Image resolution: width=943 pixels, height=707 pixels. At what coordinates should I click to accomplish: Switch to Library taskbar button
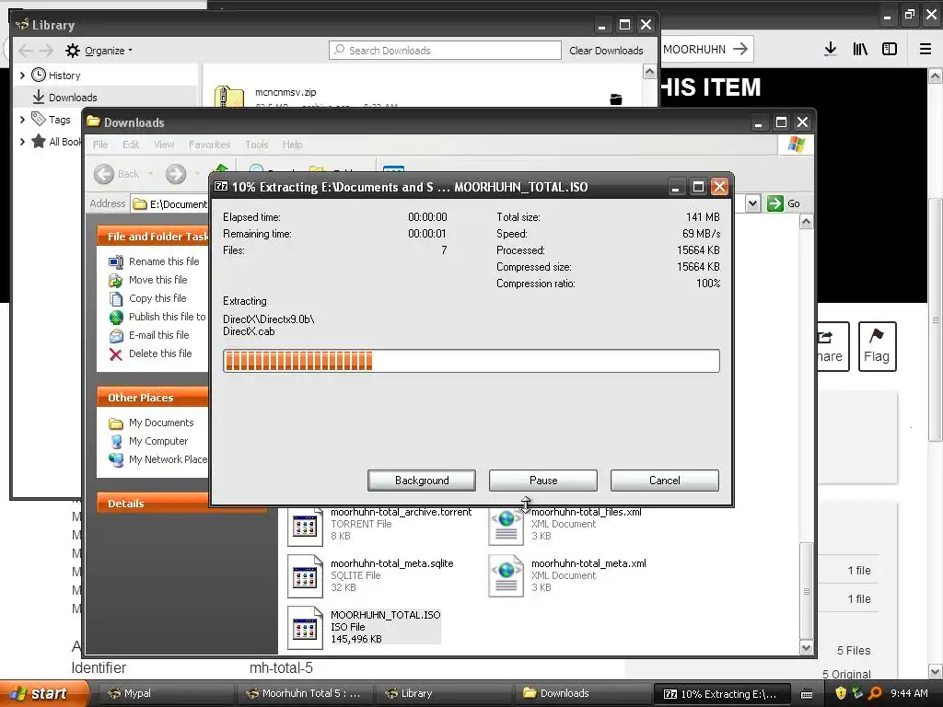click(443, 693)
